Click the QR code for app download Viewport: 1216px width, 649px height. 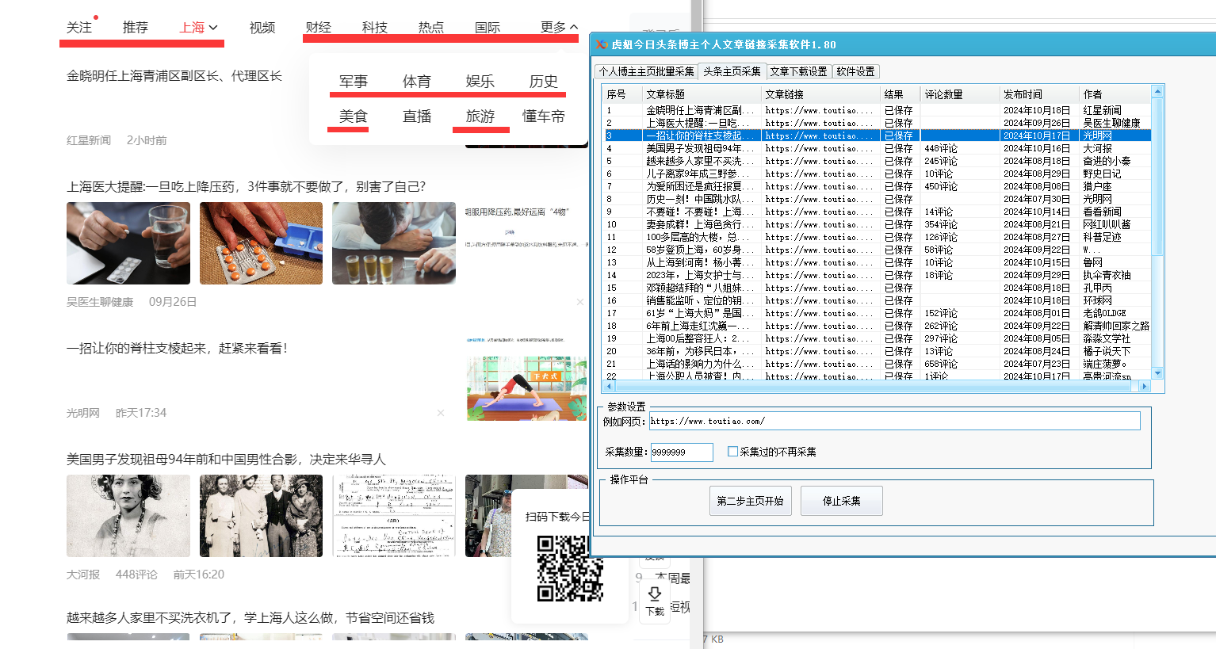pyautogui.click(x=570, y=568)
